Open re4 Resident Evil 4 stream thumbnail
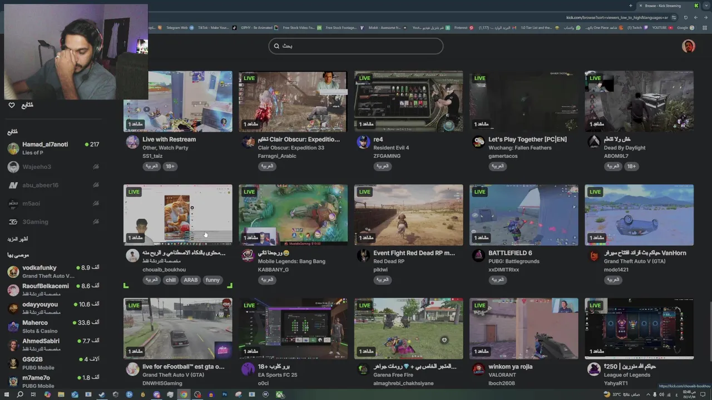Screen dimensions: 712x400 point(408,101)
